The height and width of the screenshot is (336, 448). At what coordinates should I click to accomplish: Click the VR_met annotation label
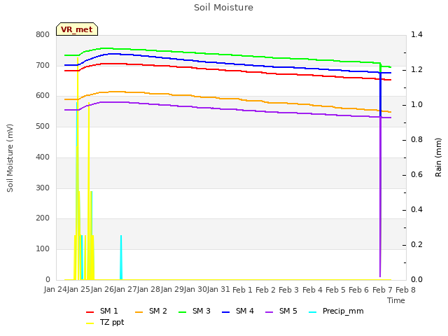point(77,29)
